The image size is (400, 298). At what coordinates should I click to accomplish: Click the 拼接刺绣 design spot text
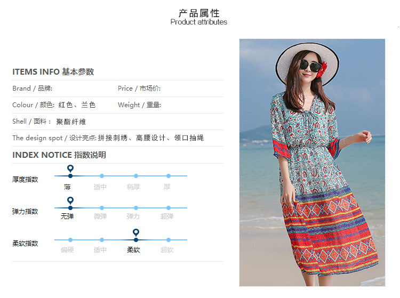[x=113, y=138]
